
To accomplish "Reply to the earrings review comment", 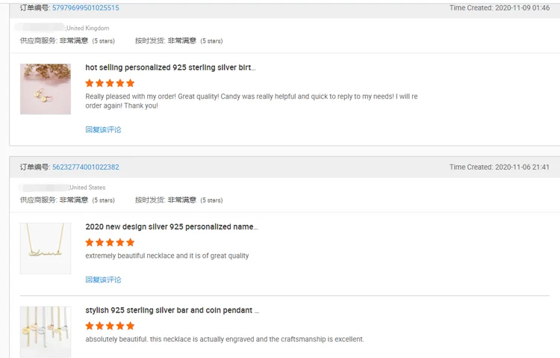I will tap(103, 129).
